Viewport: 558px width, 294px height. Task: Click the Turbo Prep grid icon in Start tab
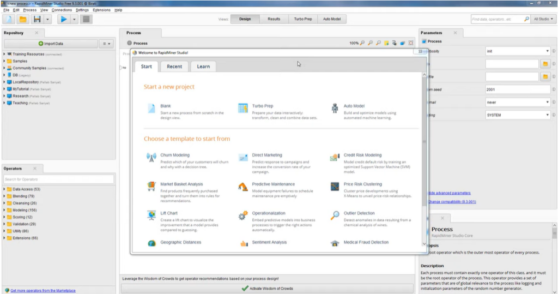(243, 108)
